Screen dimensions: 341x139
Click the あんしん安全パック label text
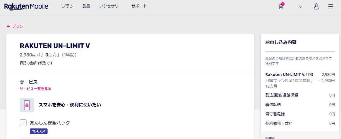coord(50,123)
